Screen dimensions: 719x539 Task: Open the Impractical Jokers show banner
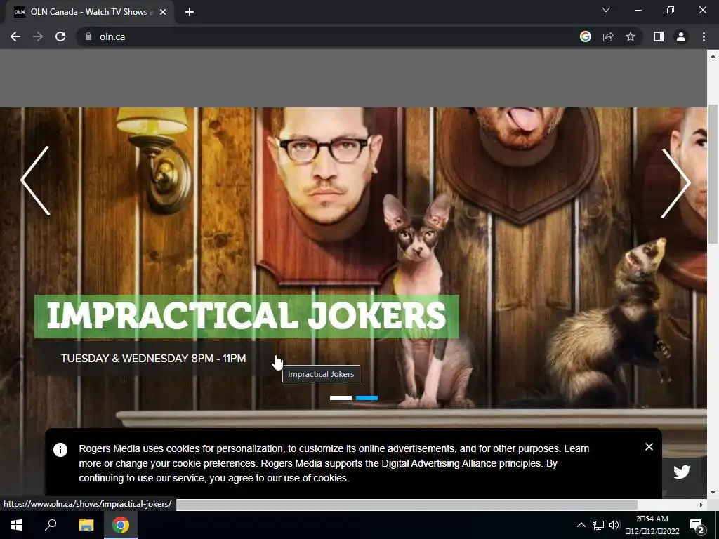pos(246,317)
